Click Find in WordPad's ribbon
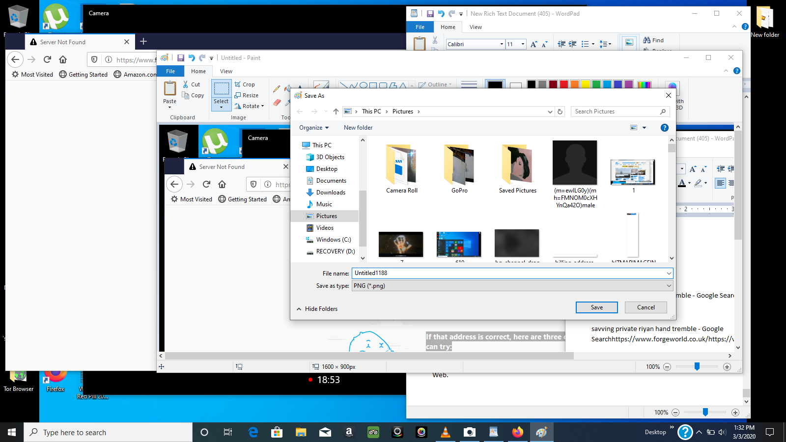 point(653,40)
